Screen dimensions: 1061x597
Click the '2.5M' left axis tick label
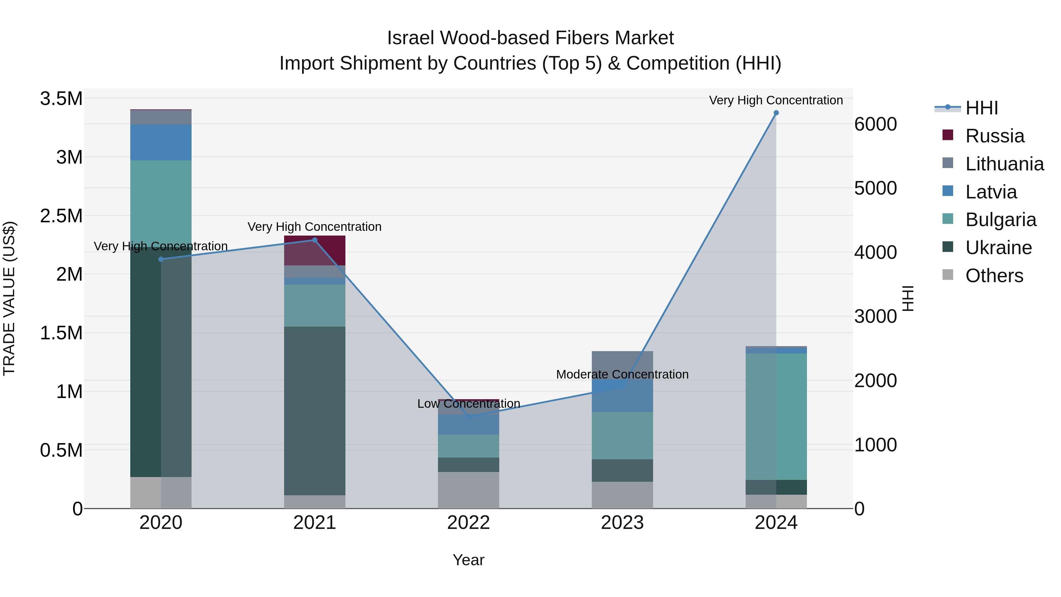click(61, 216)
